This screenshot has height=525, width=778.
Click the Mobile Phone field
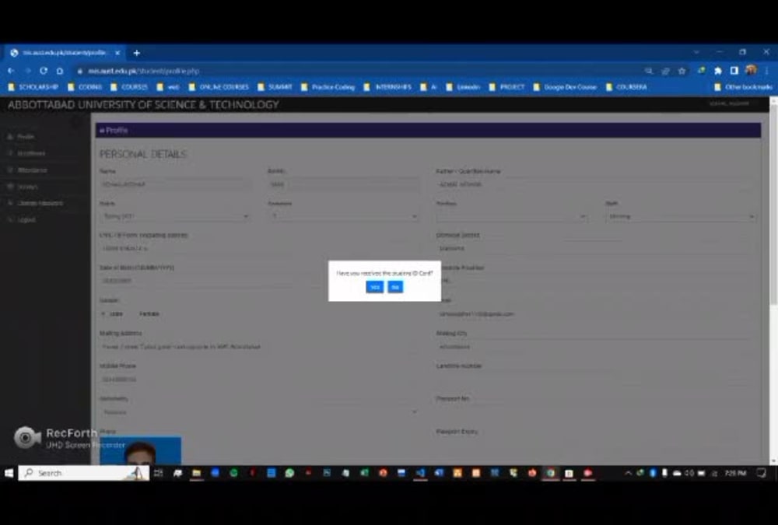(258, 379)
